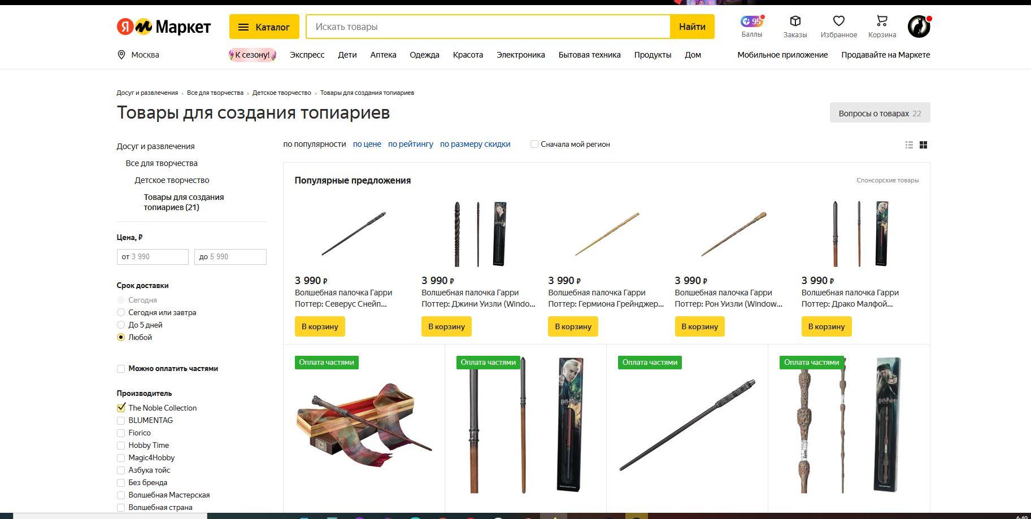Switch to list view layout icon
This screenshot has height=519, width=1031.
[x=909, y=145]
